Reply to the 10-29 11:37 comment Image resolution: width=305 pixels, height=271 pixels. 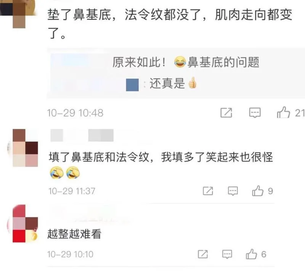[233, 191]
